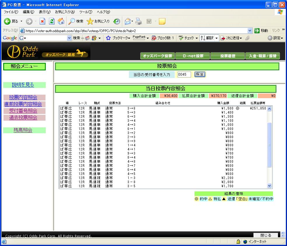Expand the address bar URL dropdown

coord(250,31)
